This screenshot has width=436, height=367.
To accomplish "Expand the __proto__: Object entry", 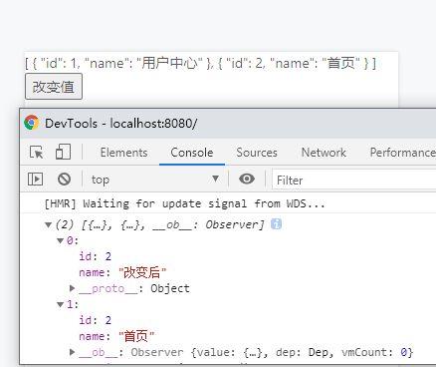I will click(x=72, y=288).
